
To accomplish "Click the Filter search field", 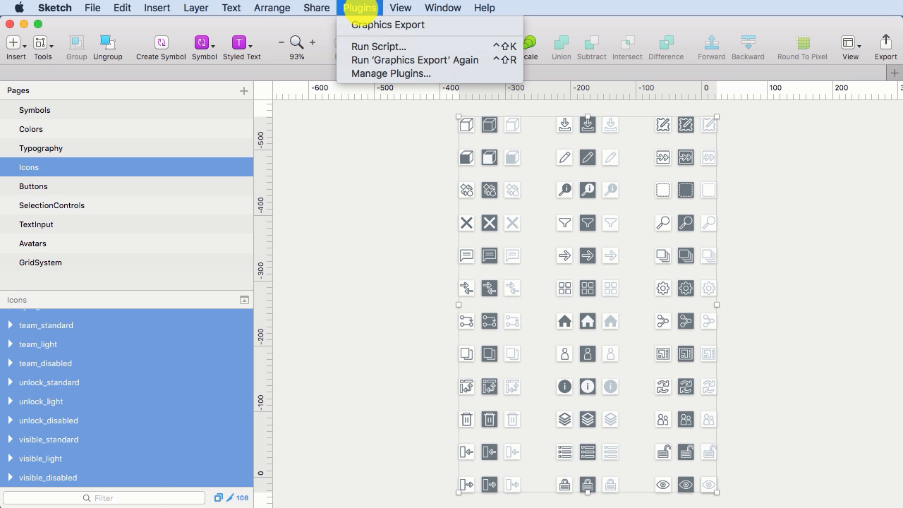I will (104, 497).
